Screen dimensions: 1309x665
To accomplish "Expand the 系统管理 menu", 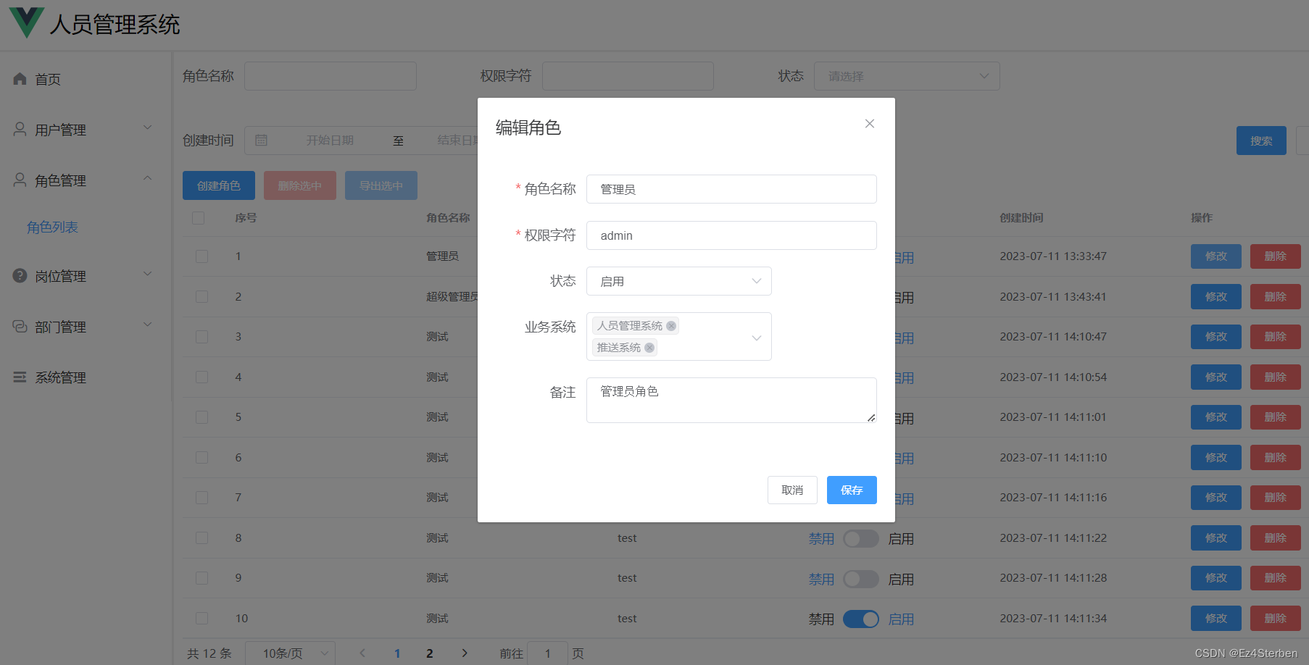I will (86, 377).
